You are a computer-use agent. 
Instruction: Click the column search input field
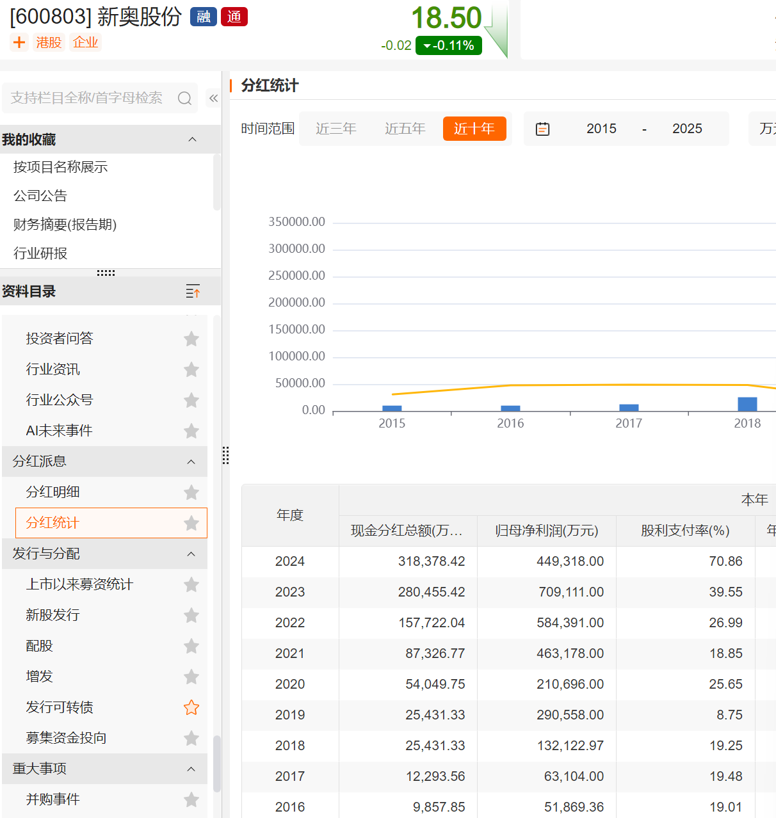point(101,98)
